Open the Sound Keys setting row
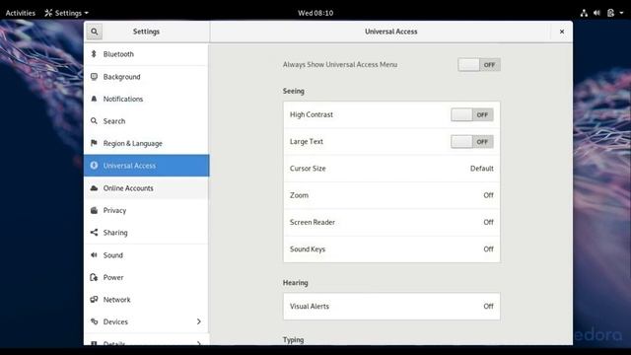Image resolution: width=631 pixels, height=355 pixels. pos(391,249)
